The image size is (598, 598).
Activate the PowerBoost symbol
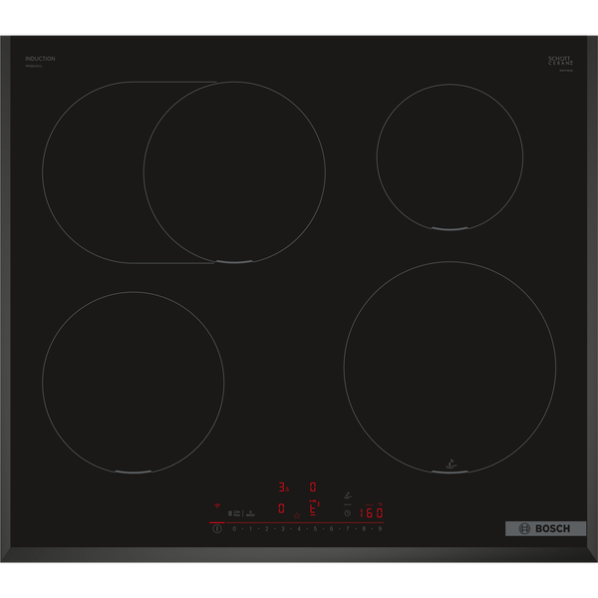(x=250, y=513)
